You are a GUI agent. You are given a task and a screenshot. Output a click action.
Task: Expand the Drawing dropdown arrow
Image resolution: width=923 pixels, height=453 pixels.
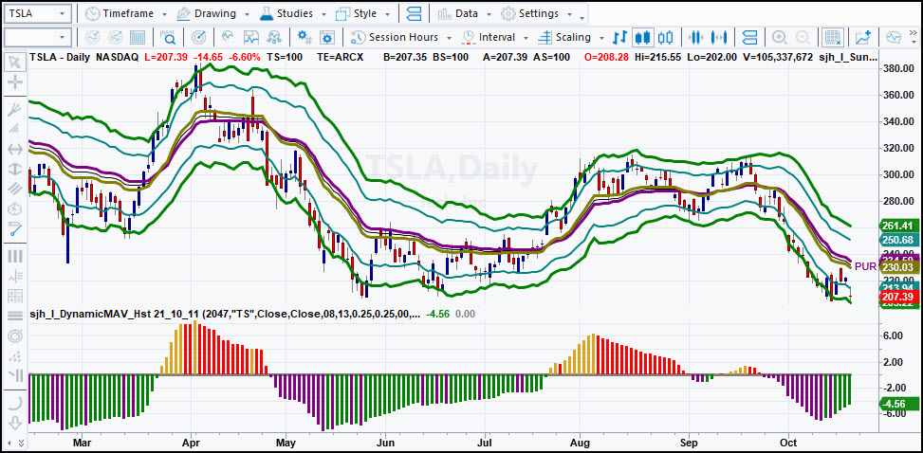coord(247,13)
